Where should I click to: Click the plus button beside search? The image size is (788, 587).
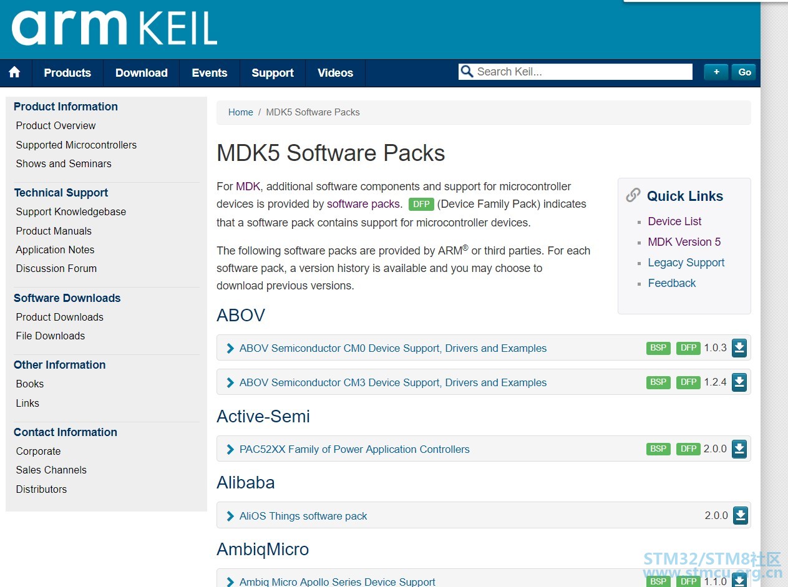click(716, 72)
